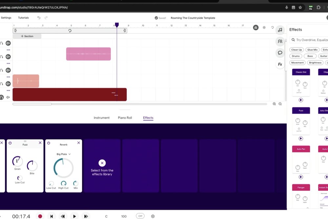The image size is (328, 219).
Task: Open the Big Plate reverb type dropdown
Action: [x=64, y=154]
